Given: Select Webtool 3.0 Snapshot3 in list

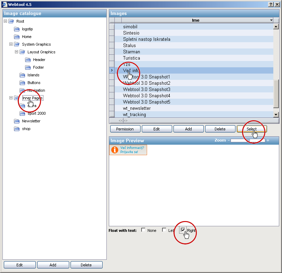Looking at the screenshot, I should point(146,89).
